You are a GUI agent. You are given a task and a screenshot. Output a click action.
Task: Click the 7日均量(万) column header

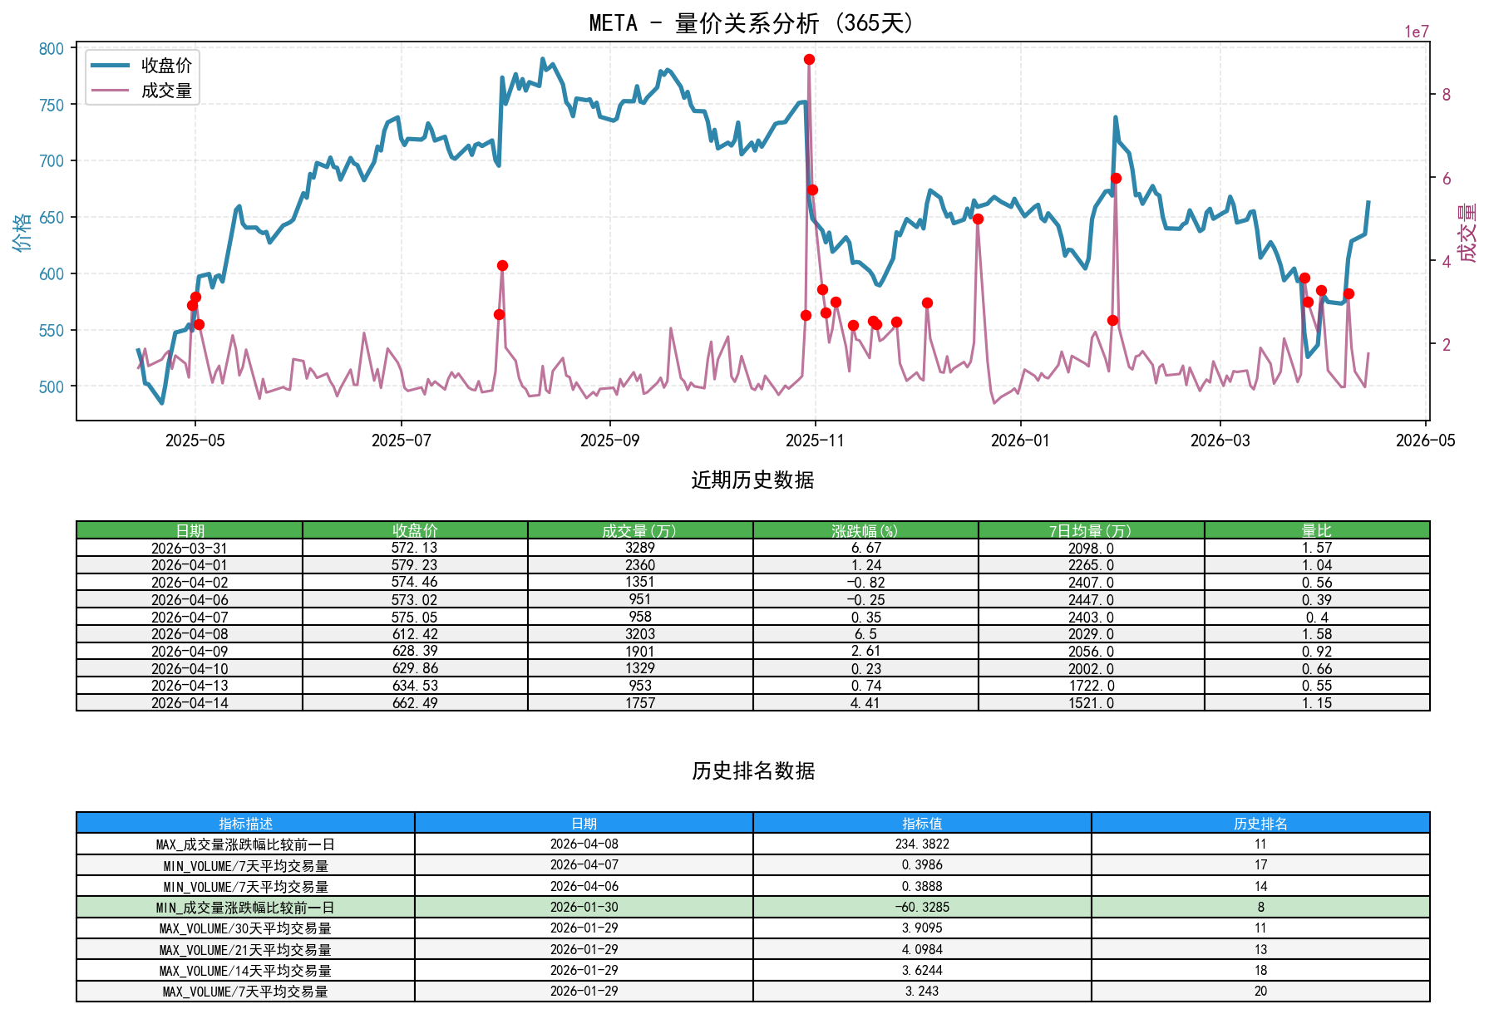click(1092, 530)
